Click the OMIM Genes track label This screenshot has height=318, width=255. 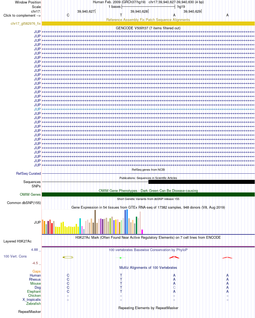[30, 194]
